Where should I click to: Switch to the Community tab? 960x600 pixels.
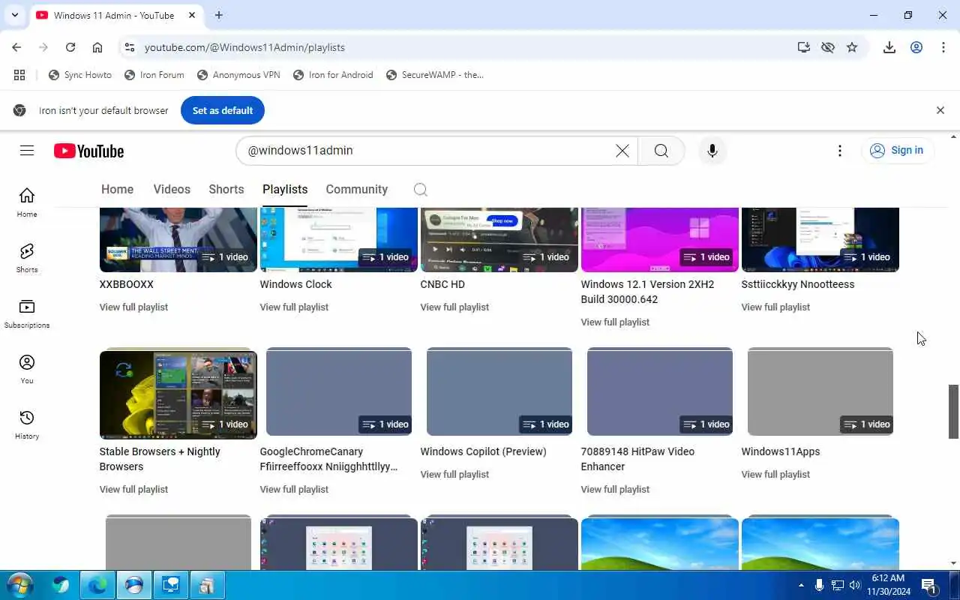point(357,189)
